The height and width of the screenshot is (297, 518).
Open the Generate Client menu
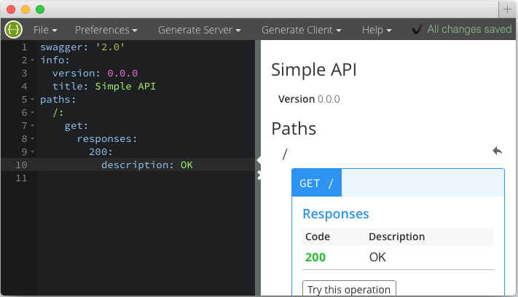pos(302,30)
